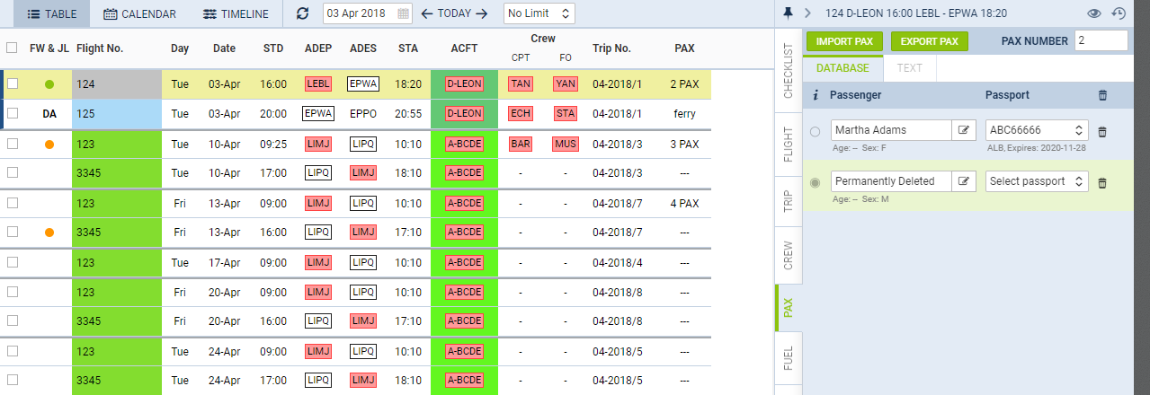Image resolution: width=1150 pixels, height=395 pixels.
Task: Select the Permanently Deleted radio button
Action: click(x=816, y=182)
